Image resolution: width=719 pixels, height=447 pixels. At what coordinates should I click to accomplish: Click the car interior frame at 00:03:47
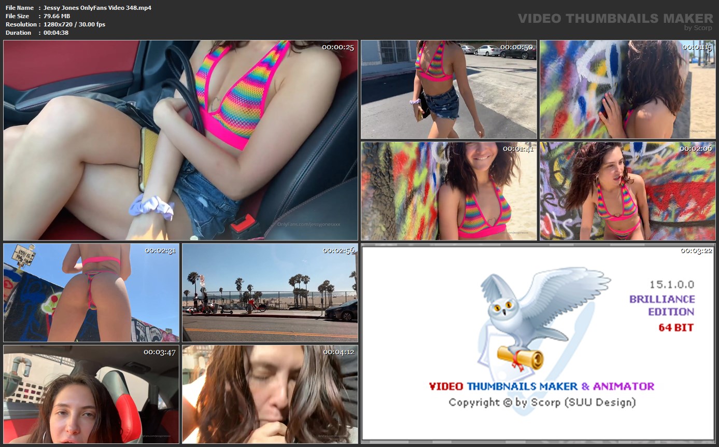click(x=91, y=395)
